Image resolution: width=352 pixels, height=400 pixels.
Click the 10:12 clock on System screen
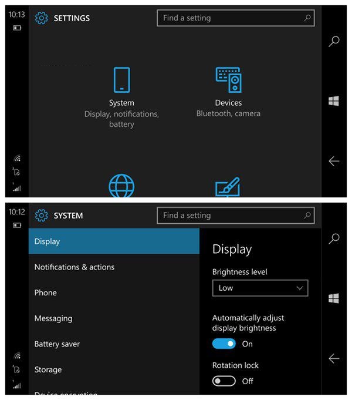coord(17,212)
